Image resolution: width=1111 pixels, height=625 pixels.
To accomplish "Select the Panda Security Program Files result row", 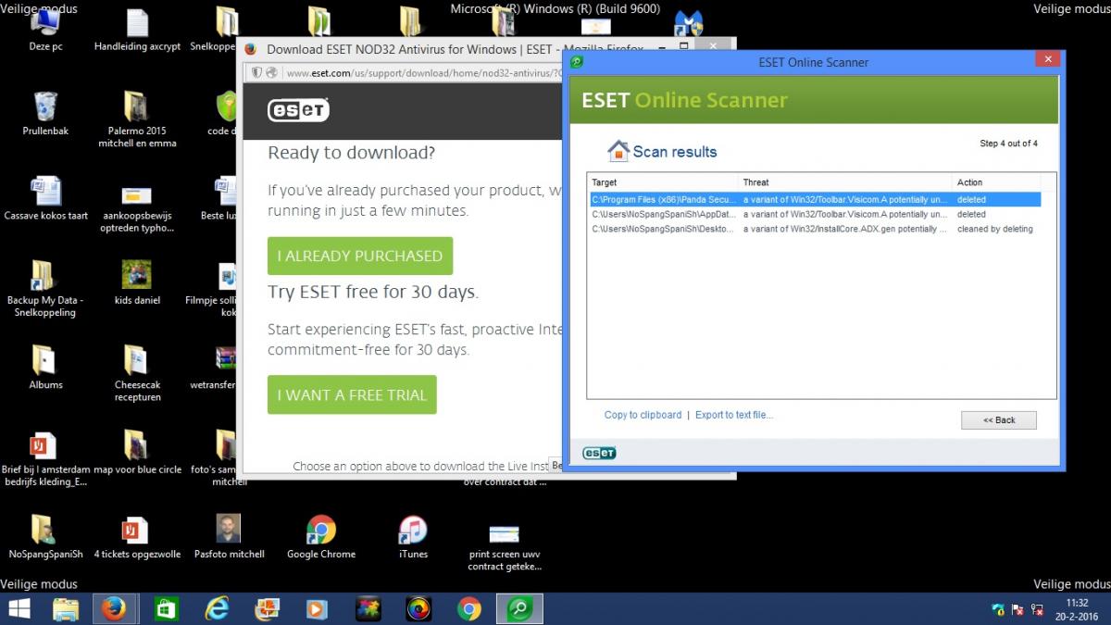I will tap(815, 199).
